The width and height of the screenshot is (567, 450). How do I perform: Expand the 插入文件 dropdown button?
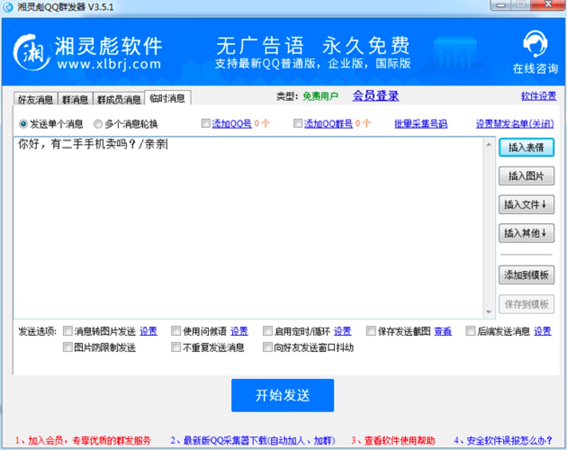pyautogui.click(x=526, y=205)
